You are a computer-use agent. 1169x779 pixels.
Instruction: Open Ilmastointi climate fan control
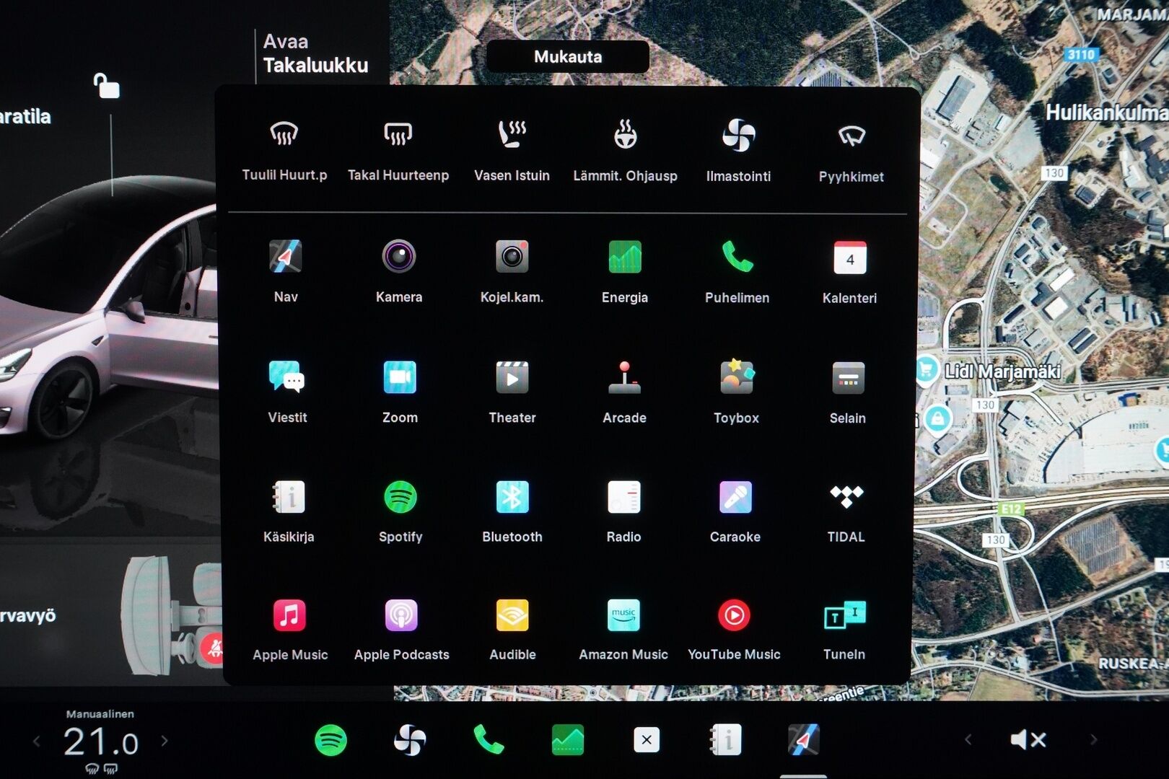738,151
